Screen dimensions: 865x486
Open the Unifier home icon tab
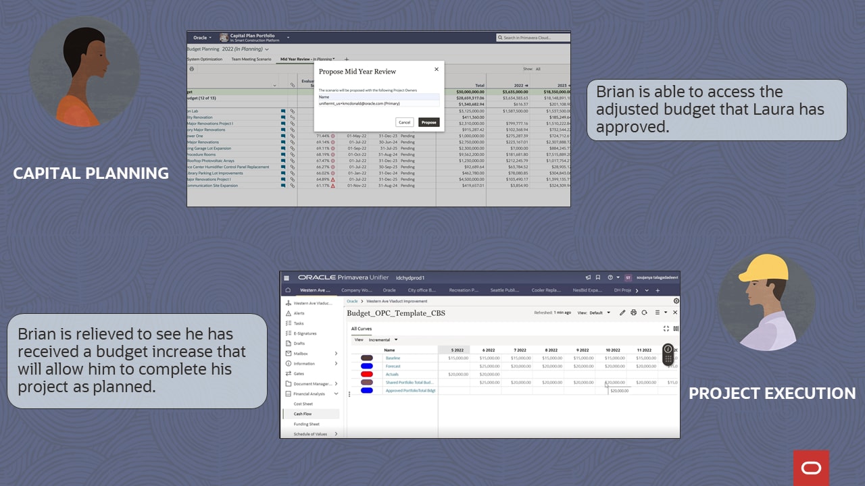288,290
